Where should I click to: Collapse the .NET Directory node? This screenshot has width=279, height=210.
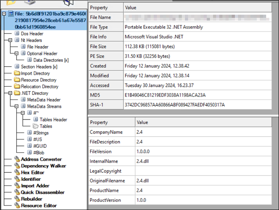point(11,93)
